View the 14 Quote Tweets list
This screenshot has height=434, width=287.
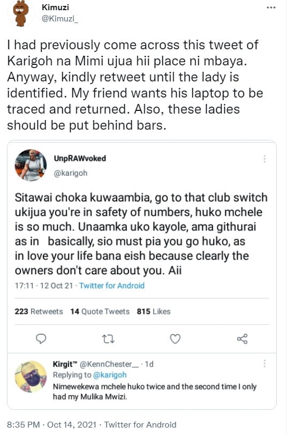100,311
